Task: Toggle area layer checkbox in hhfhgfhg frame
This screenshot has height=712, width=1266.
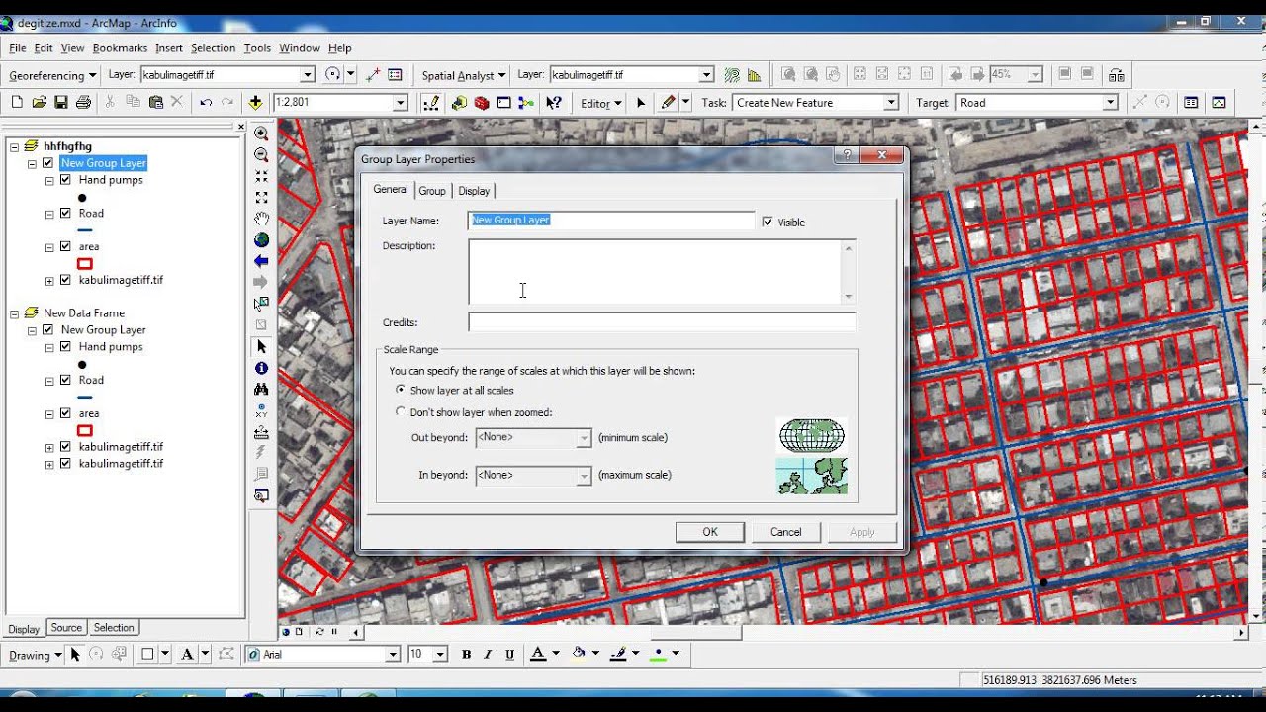Action: pyautogui.click(x=65, y=246)
